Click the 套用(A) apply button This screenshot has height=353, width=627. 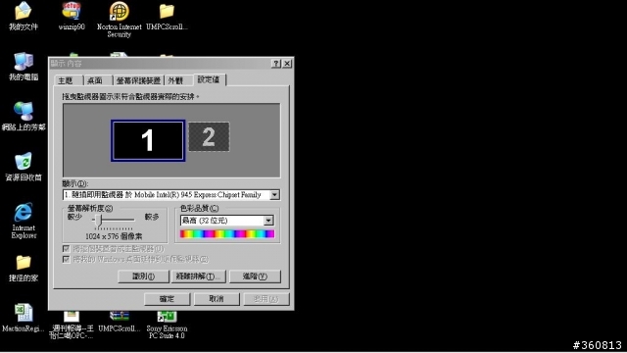coord(265,299)
